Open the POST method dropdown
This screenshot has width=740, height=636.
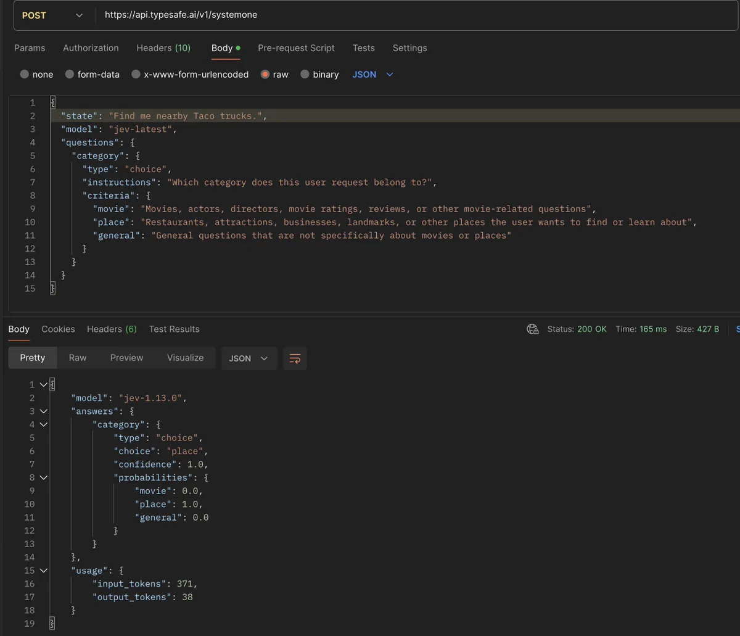[x=52, y=15]
